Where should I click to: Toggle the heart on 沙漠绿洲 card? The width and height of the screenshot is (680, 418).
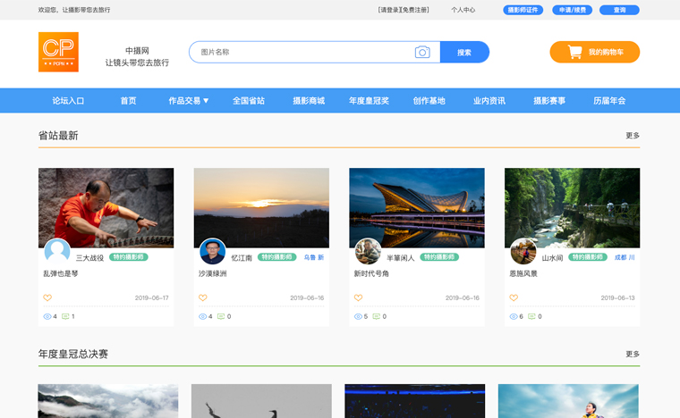pos(203,297)
